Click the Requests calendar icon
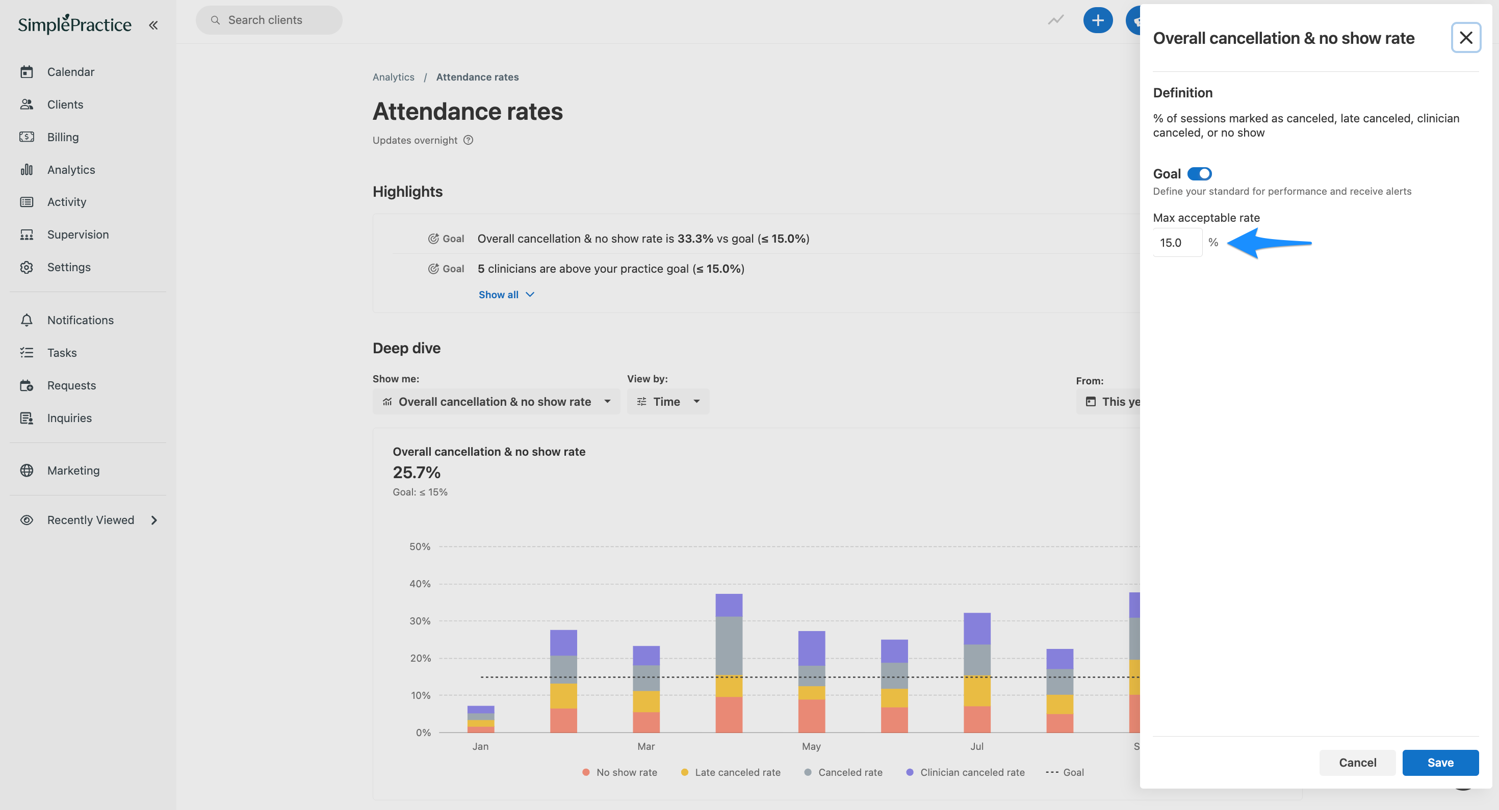The width and height of the screenshot is (1499, 810). coord(27,385)
